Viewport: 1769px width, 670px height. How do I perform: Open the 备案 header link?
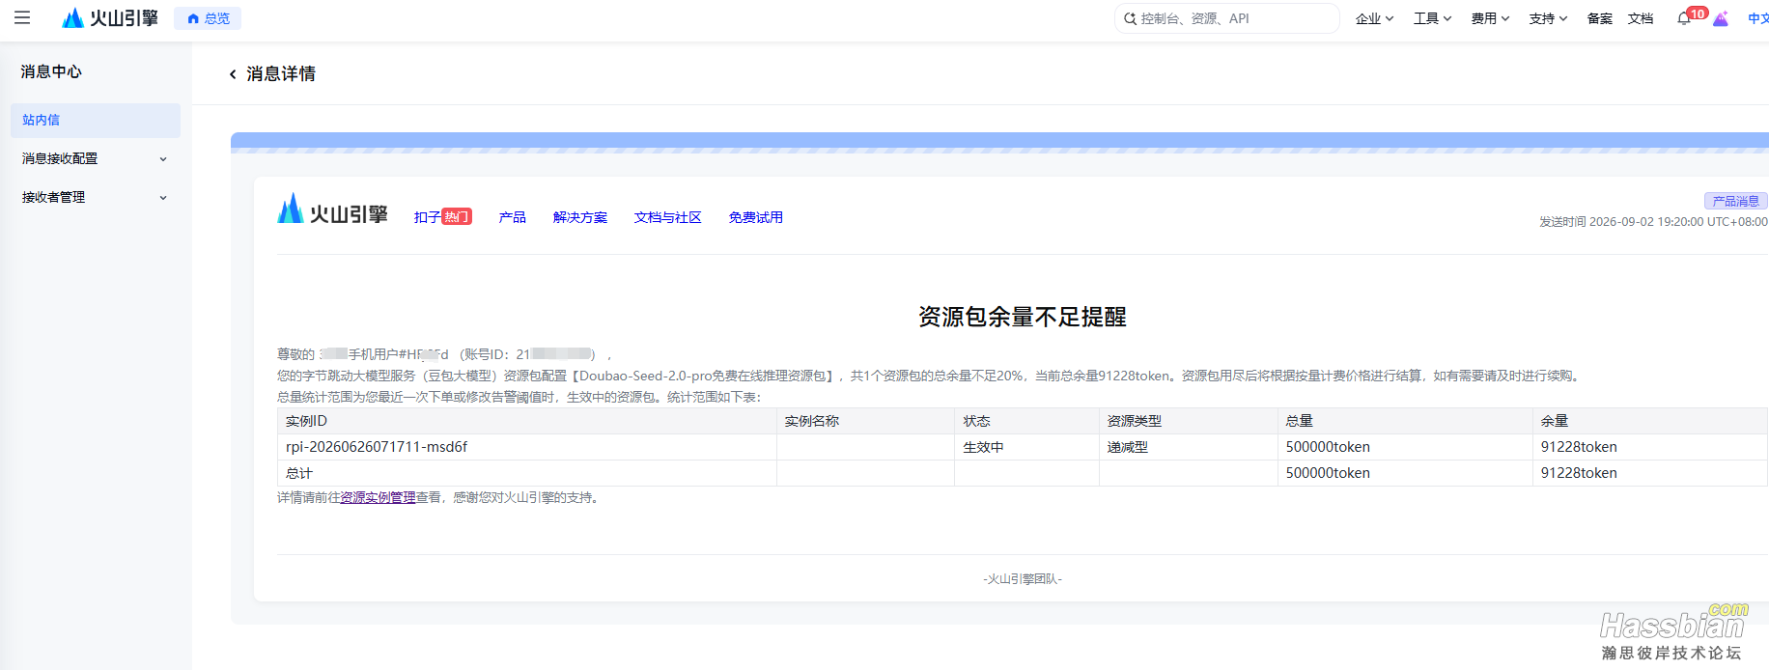tap(1599, 18)
